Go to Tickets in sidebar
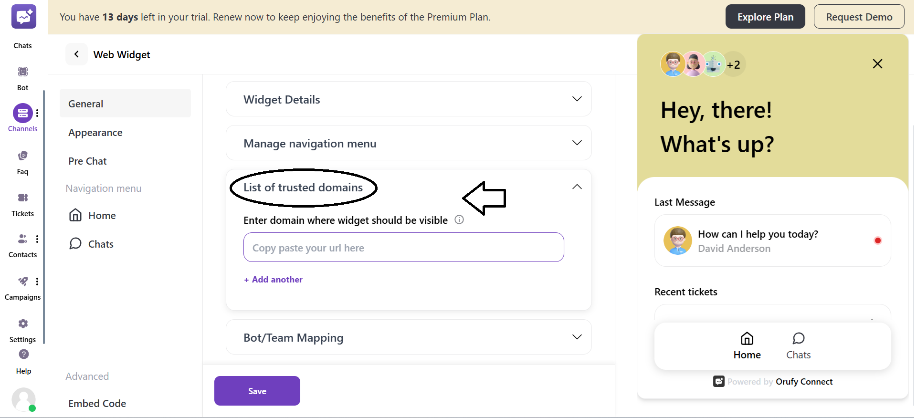The height and width of the screenshot is (418, 916). (x=22, y=198)
